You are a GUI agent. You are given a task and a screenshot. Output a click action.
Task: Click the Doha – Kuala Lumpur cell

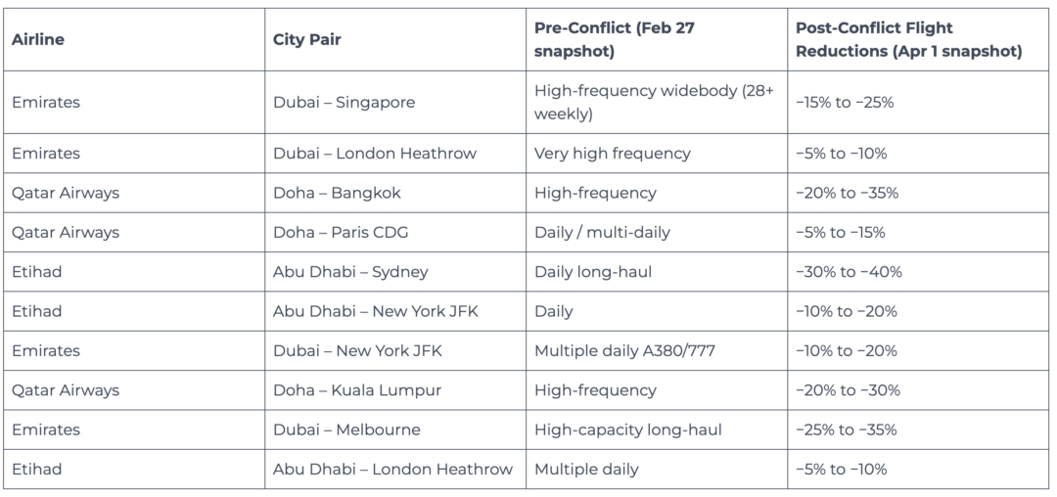coord(357,390)
